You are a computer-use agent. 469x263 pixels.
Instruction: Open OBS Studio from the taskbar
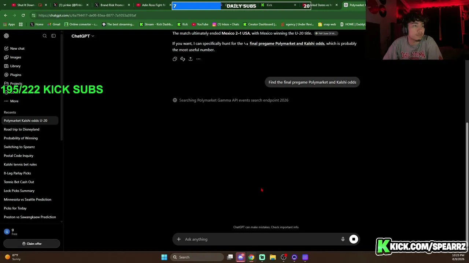tap(284, 257)
